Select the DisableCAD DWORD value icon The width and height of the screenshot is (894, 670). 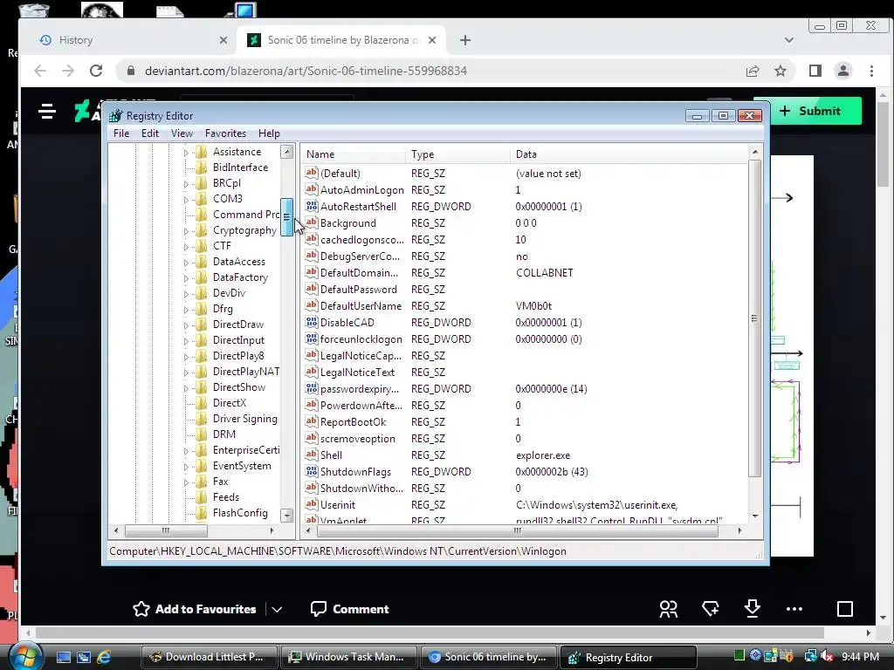click(312, 322)
